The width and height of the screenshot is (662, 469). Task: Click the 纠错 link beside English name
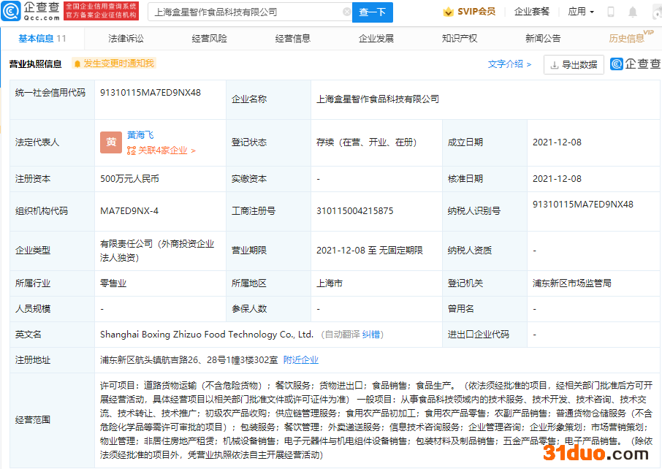tap(373, 335)
